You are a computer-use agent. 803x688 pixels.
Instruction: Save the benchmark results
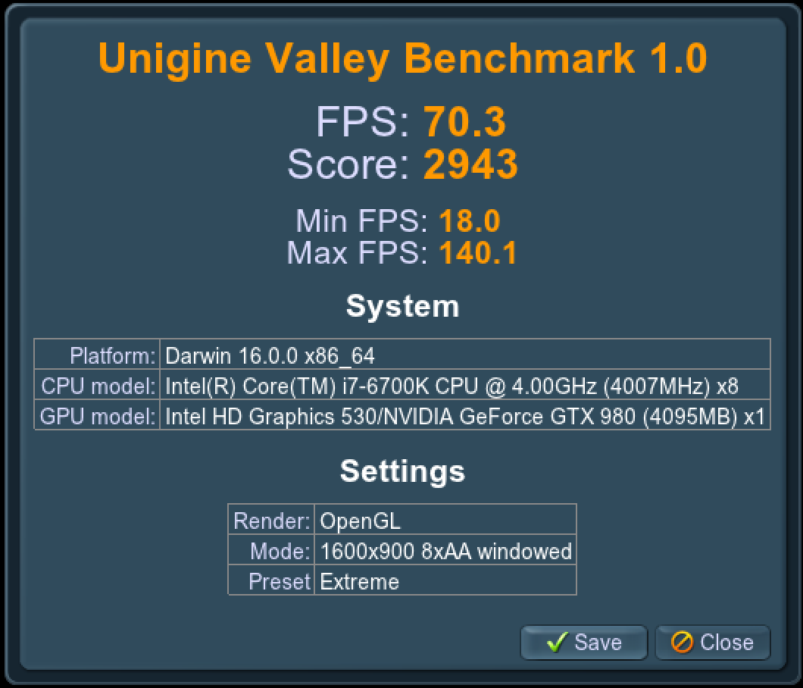584,643
